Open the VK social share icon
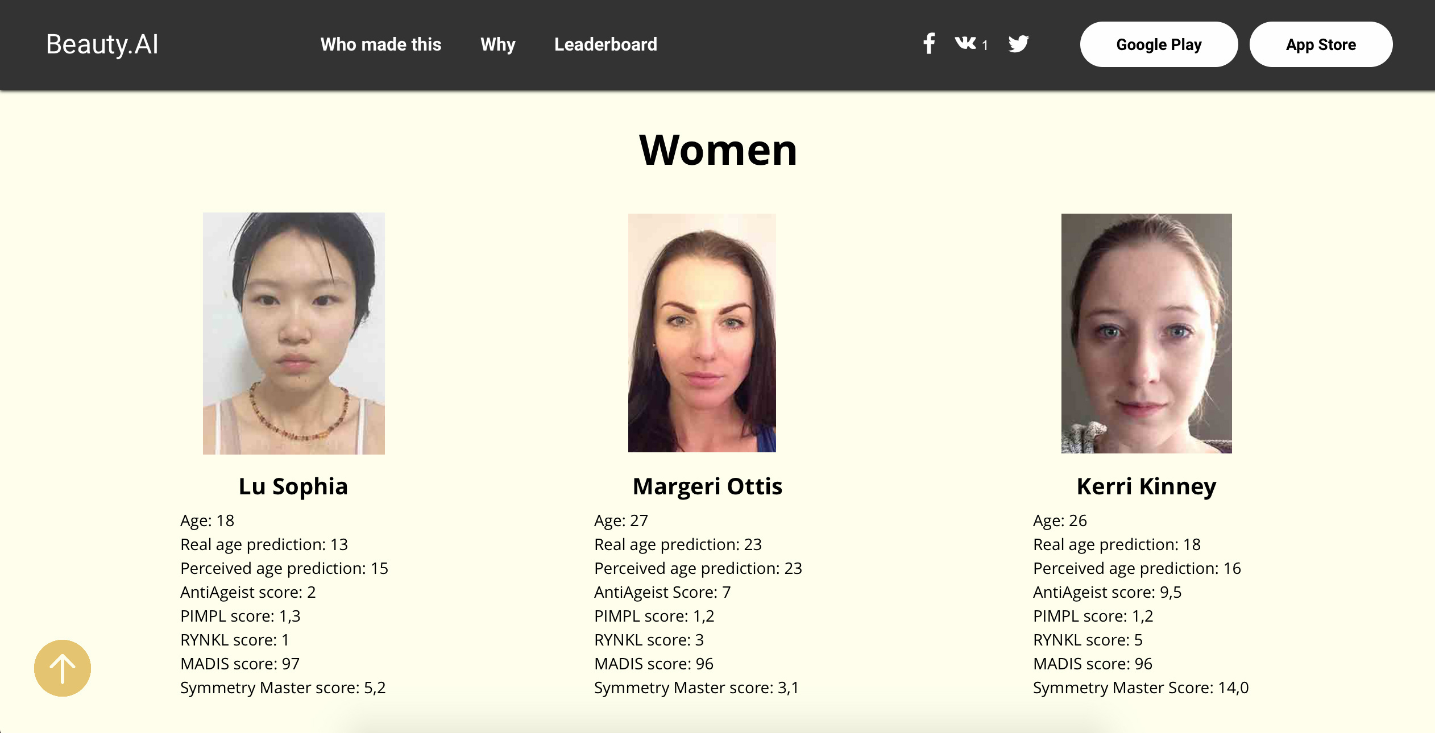The image size is (1435, 733). click(x=965, y=43)
